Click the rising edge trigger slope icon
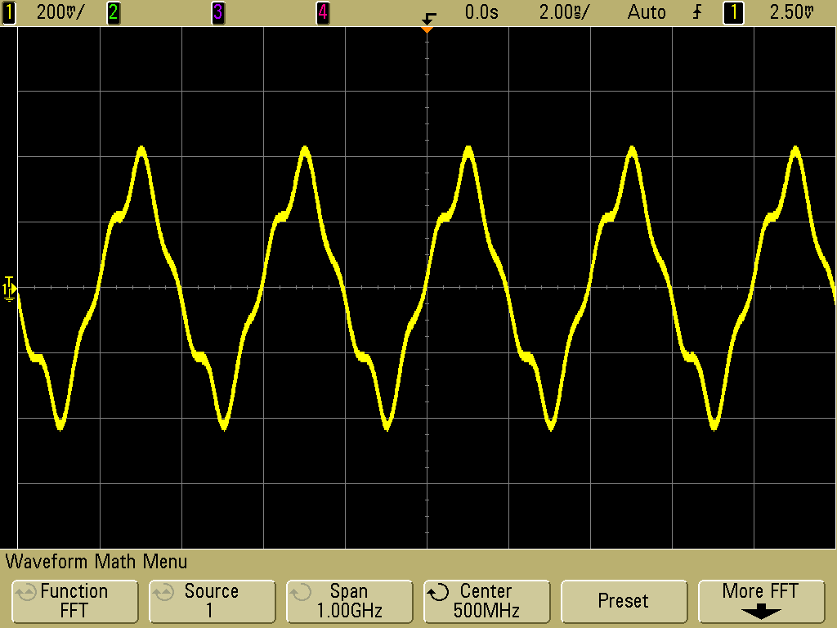This screenshot has height=628, width=837. point(696,12)
